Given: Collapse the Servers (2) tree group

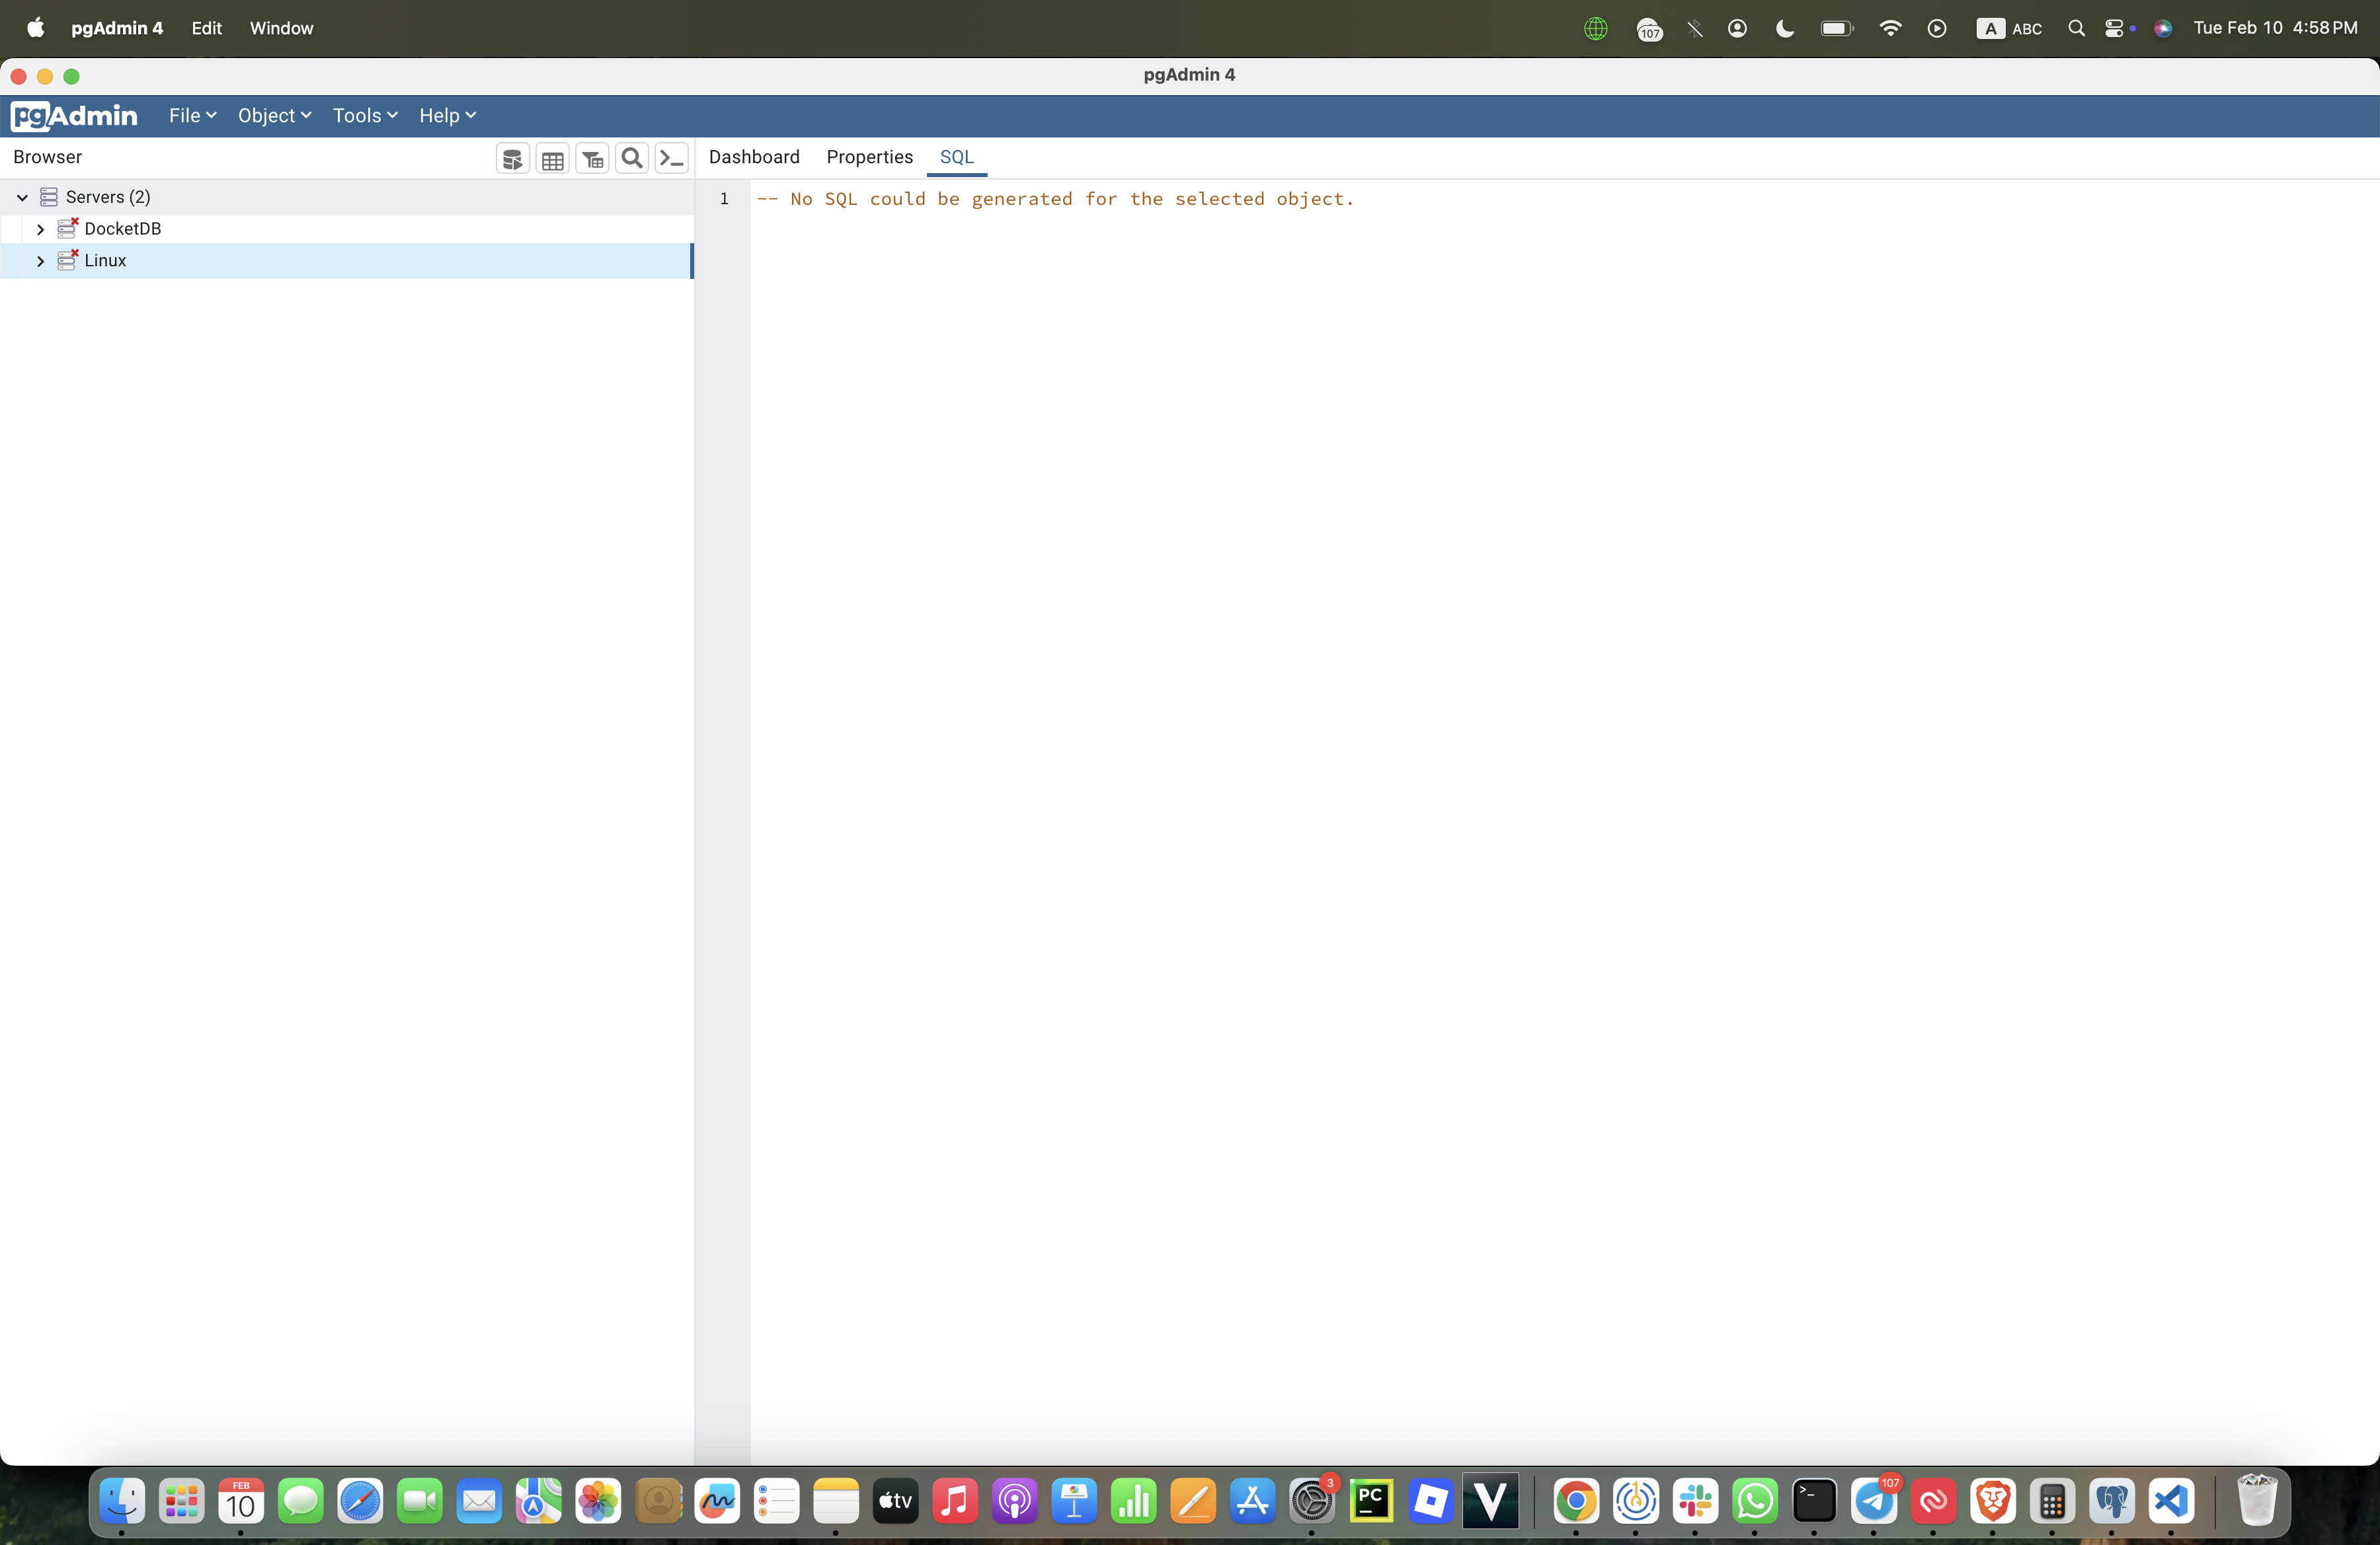Looking at the screenshot, I should click(22, 198).
